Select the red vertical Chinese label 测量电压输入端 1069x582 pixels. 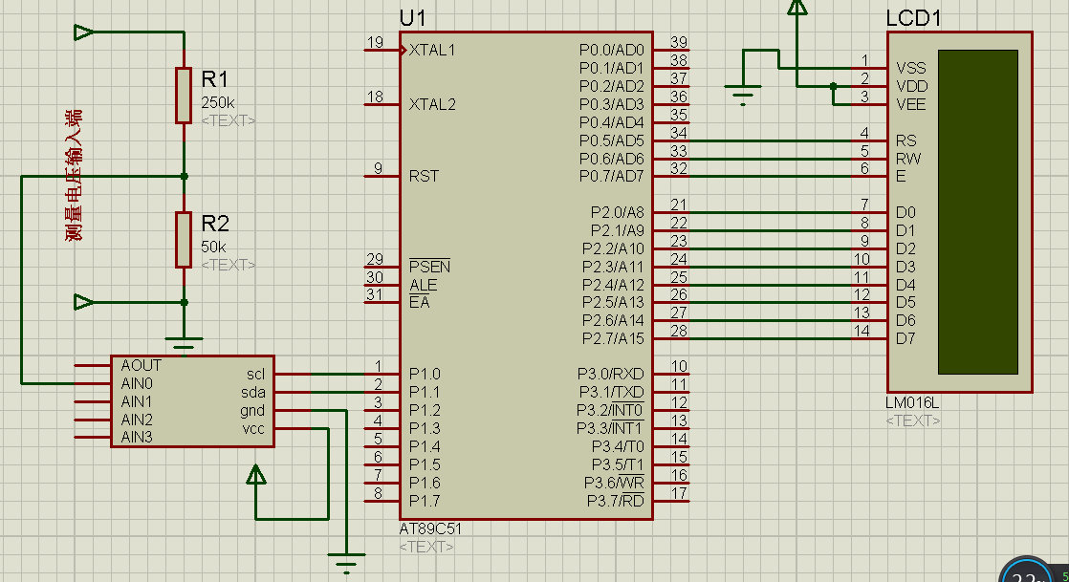74,175
